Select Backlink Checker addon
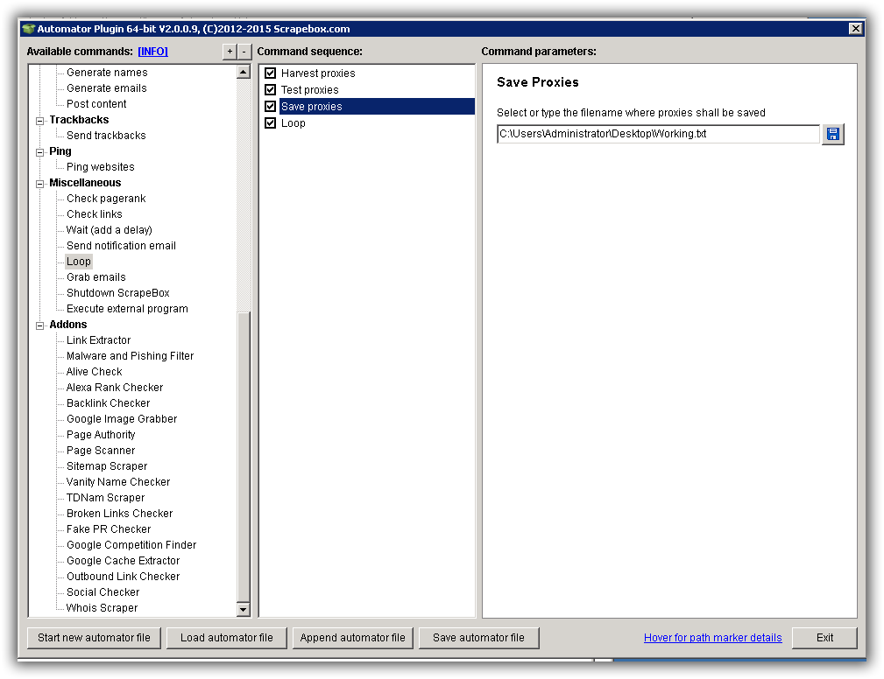The width and height of the screenshot is (884, 679). tap(109, 403)
